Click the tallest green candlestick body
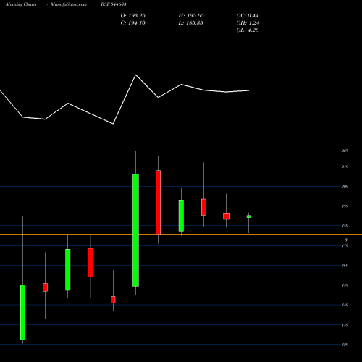 pyautogui.click(x=135, y=230)
